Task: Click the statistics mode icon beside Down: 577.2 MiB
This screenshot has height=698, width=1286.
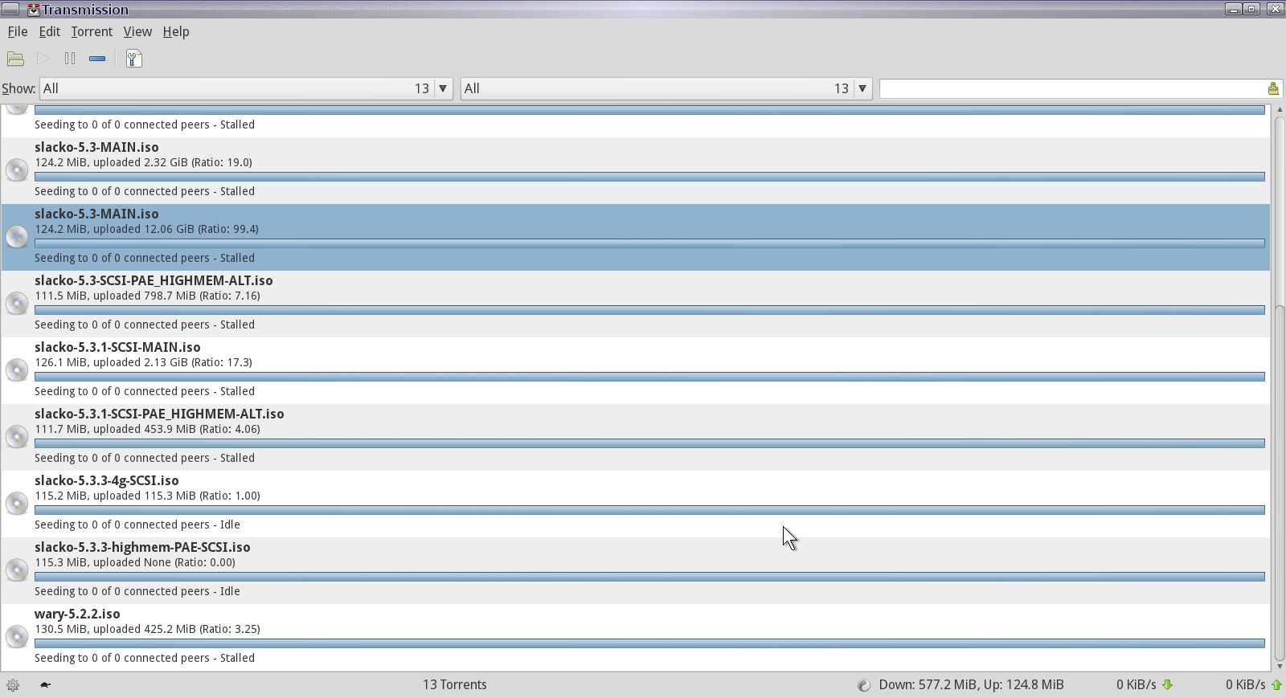Action: point(864,685)
